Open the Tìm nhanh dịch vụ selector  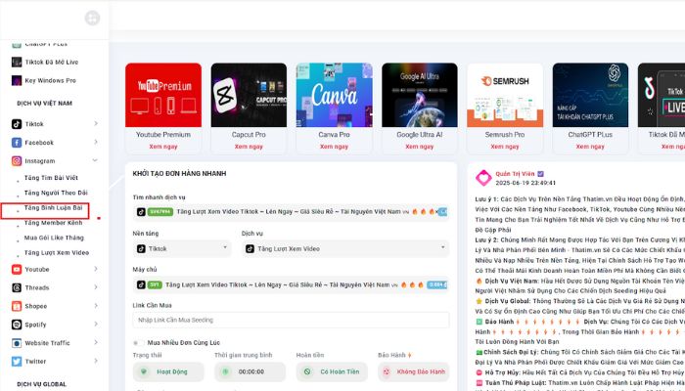coord(291,212)
